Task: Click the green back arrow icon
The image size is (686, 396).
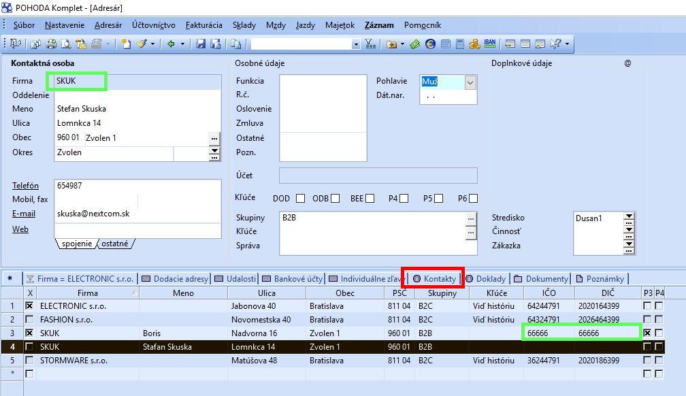Action: point(171,44)
